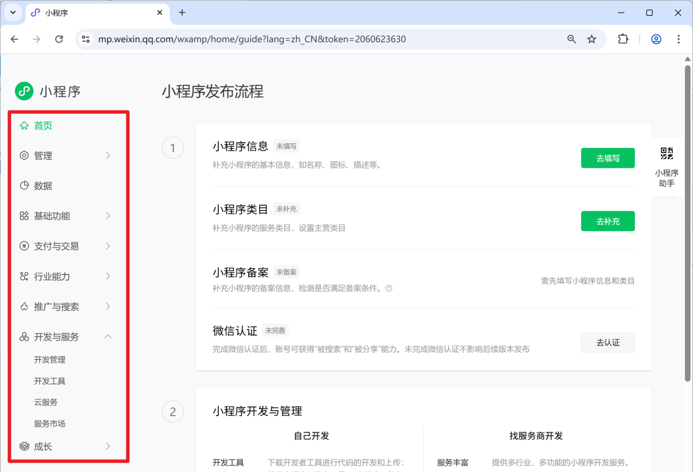Open the Chrome three-dot menu
Screen dimensions: 693x472
(679, 39)
